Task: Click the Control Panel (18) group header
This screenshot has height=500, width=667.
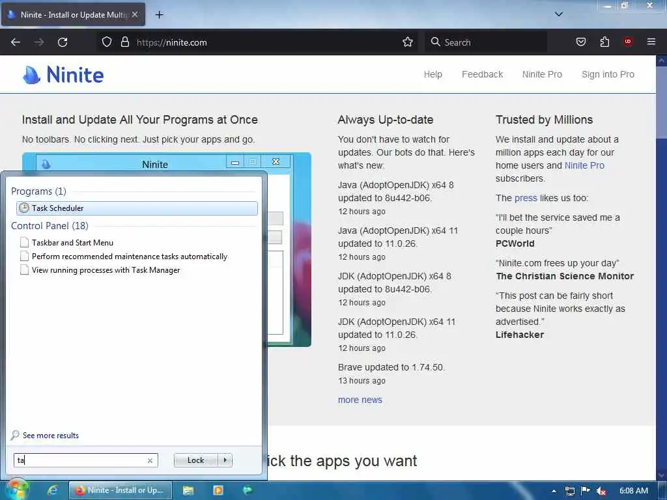Action: (x=50, y=226)
